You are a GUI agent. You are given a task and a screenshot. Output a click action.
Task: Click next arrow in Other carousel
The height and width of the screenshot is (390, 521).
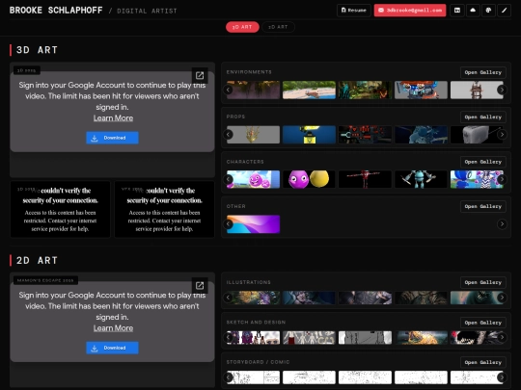pos(502,223)
